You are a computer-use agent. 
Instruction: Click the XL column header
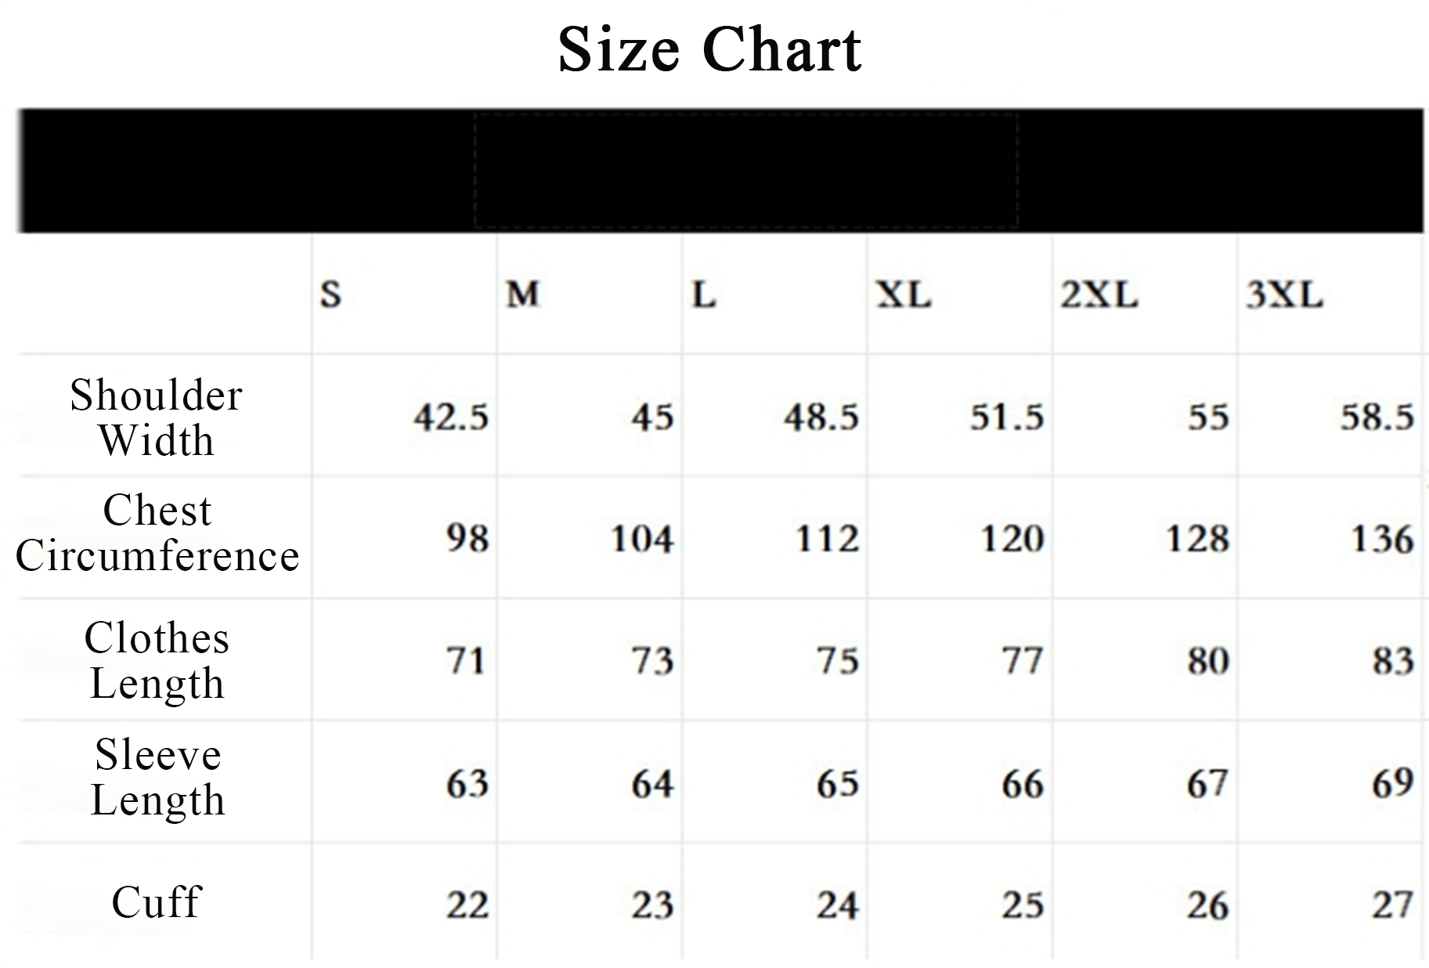(903, 294)
